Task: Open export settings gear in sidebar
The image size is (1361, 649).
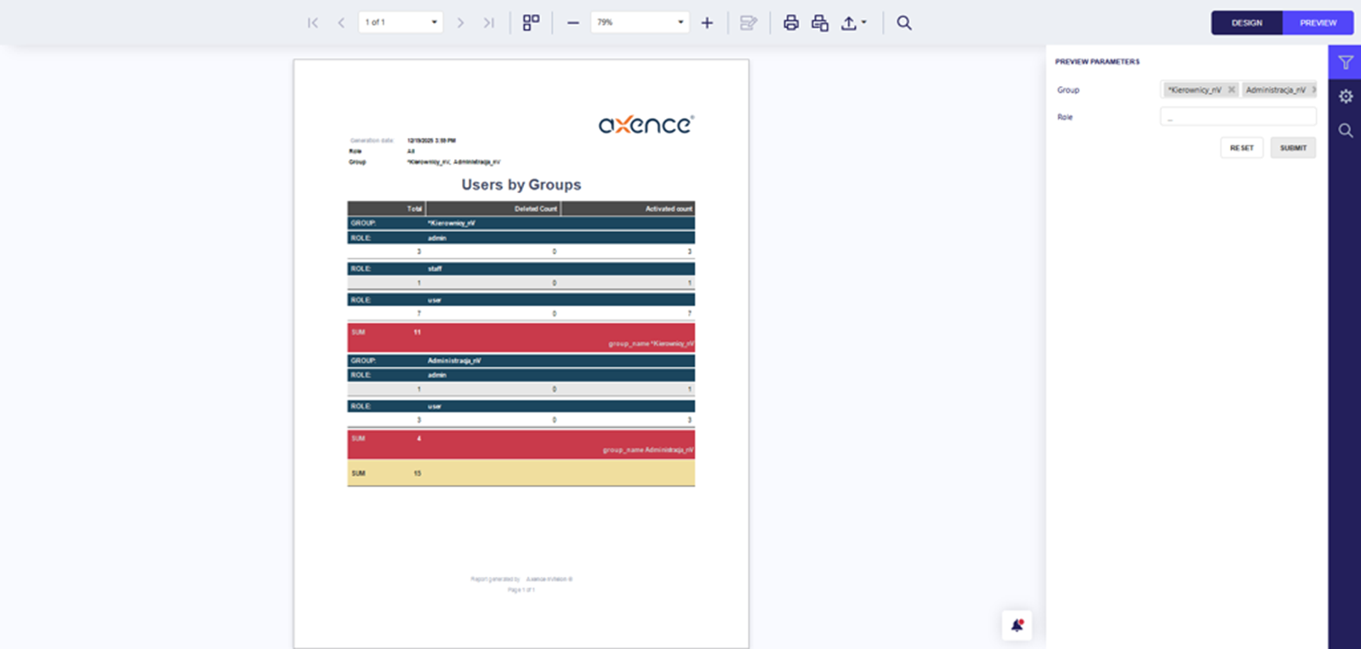Action: tap(1345, 96)
